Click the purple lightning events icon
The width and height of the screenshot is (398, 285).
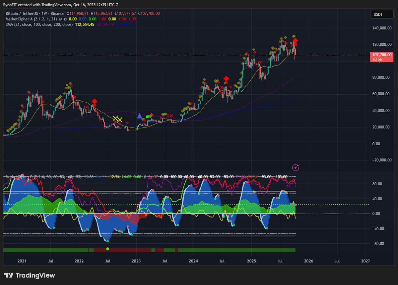(296, 167)
